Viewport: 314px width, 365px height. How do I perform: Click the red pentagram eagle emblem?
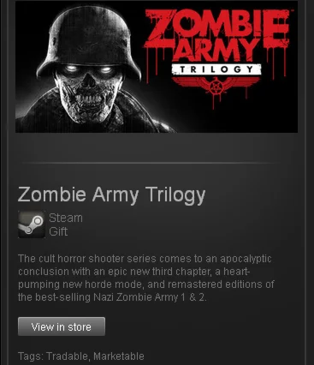pyautogui.click(x=216, y=87)
